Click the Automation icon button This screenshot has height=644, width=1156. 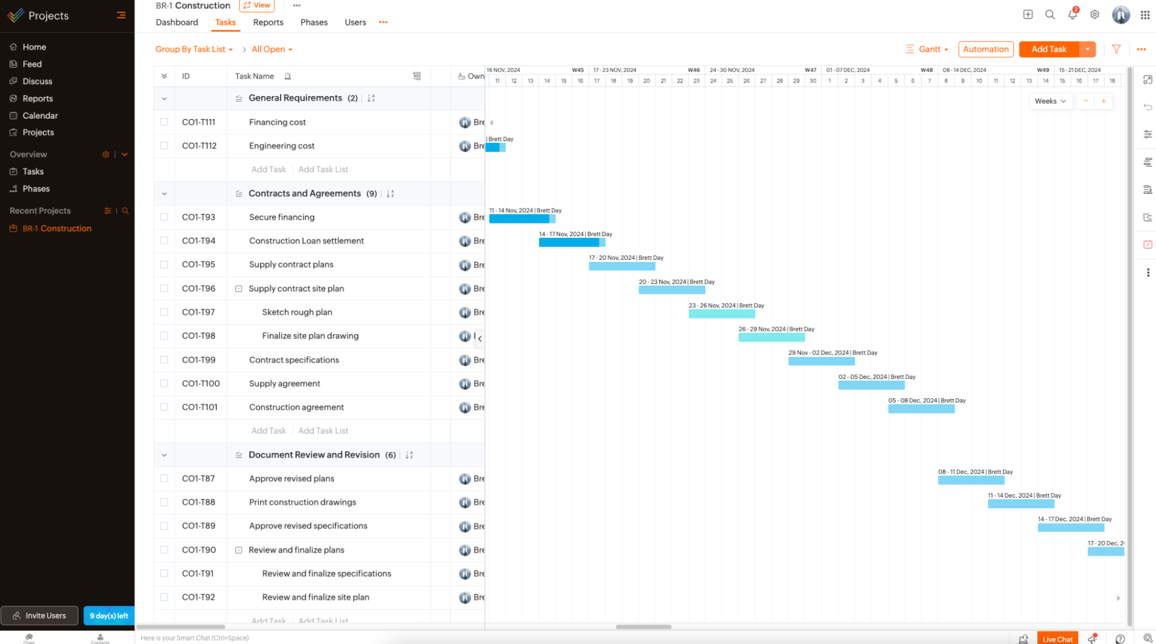tap(985, 49)
